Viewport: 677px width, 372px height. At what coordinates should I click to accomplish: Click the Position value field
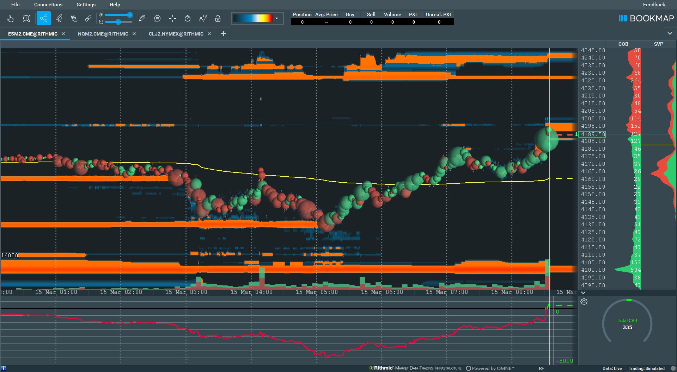click(x=302, y=22)
